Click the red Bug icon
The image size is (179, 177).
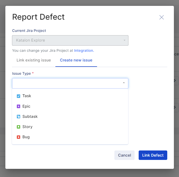(18, 137)
